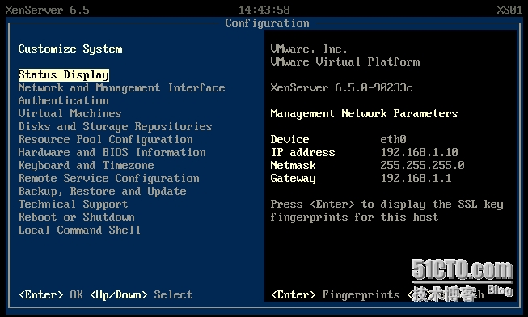Open the Local Command Shell entry
The width and height of the screenshot is (528, 317).
pos(79,230)
